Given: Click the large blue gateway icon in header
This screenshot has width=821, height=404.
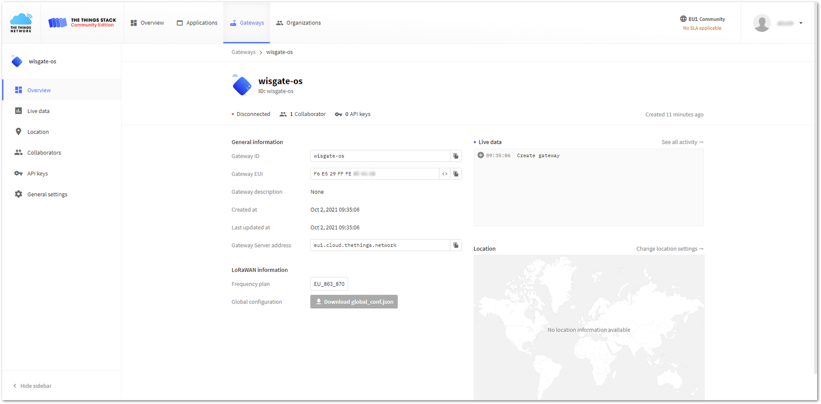Looking at the screenshot, I should tap(242, 85).
